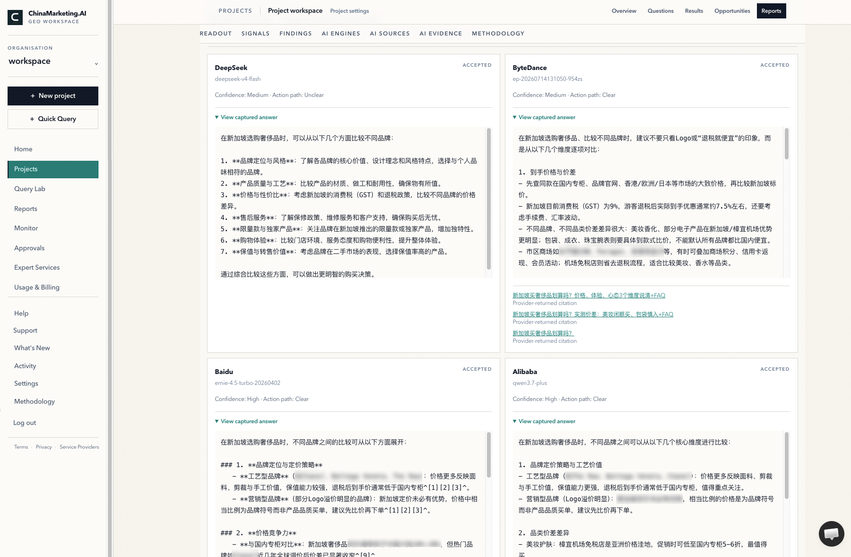Click Log out
Viewport: 851px width, 557px height.
click(x=25, y=423)
